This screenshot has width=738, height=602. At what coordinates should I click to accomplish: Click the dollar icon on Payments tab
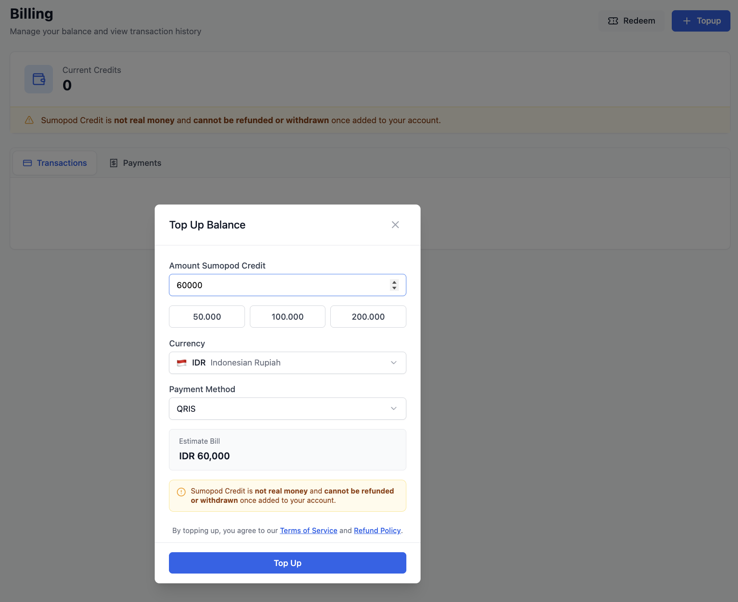(114, 163)
